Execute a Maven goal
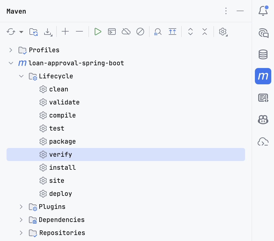 (x=112, y=32)
